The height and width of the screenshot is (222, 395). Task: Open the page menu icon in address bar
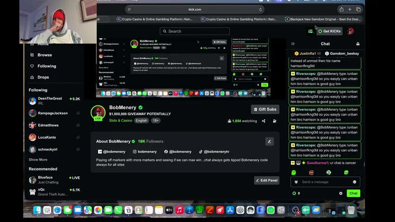(129, 10)
